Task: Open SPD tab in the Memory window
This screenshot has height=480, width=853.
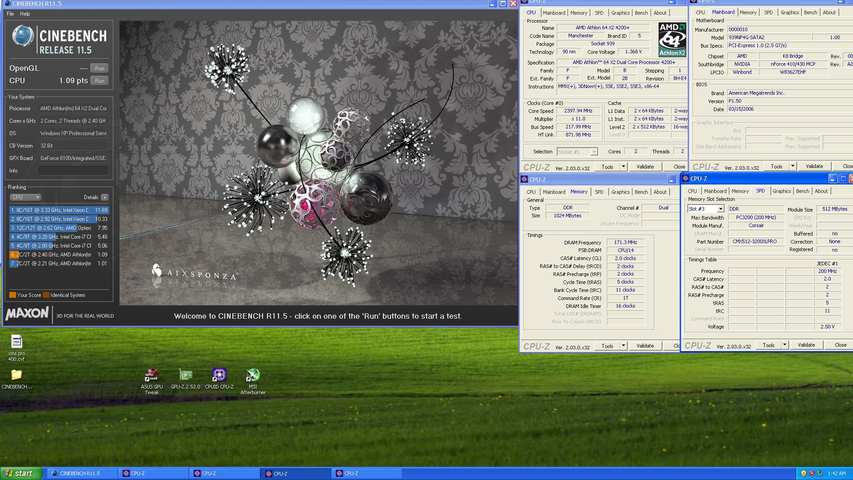Action: click(x=599, y=192)
